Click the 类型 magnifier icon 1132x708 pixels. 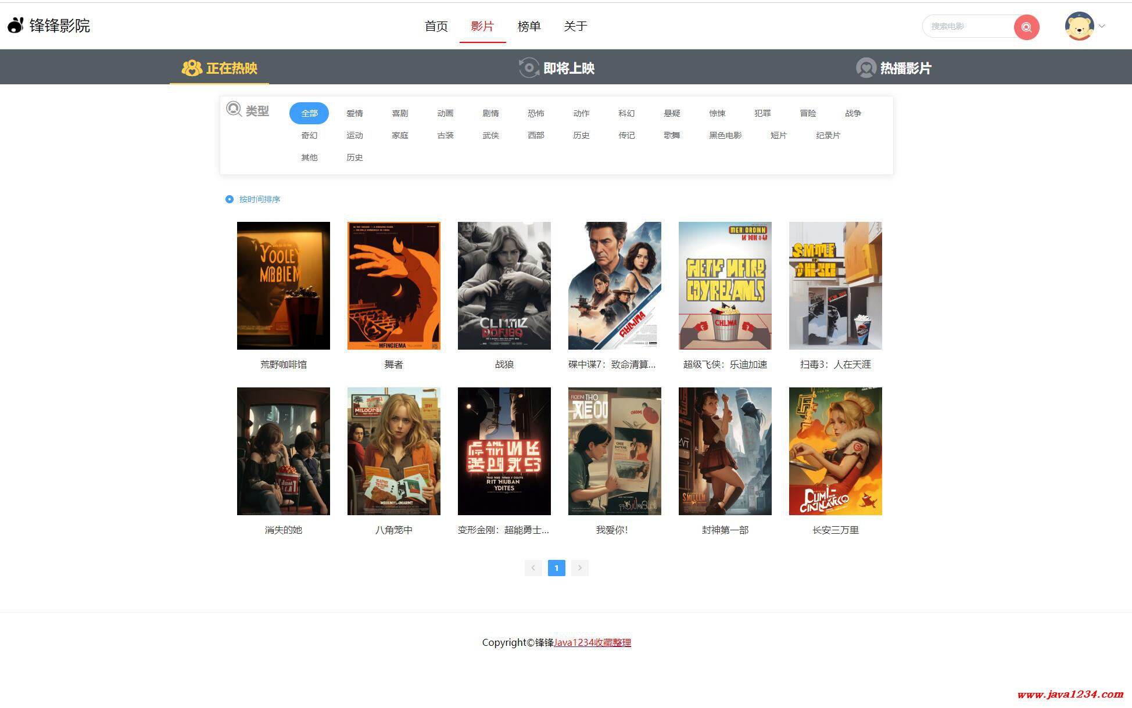pos(234,109)
